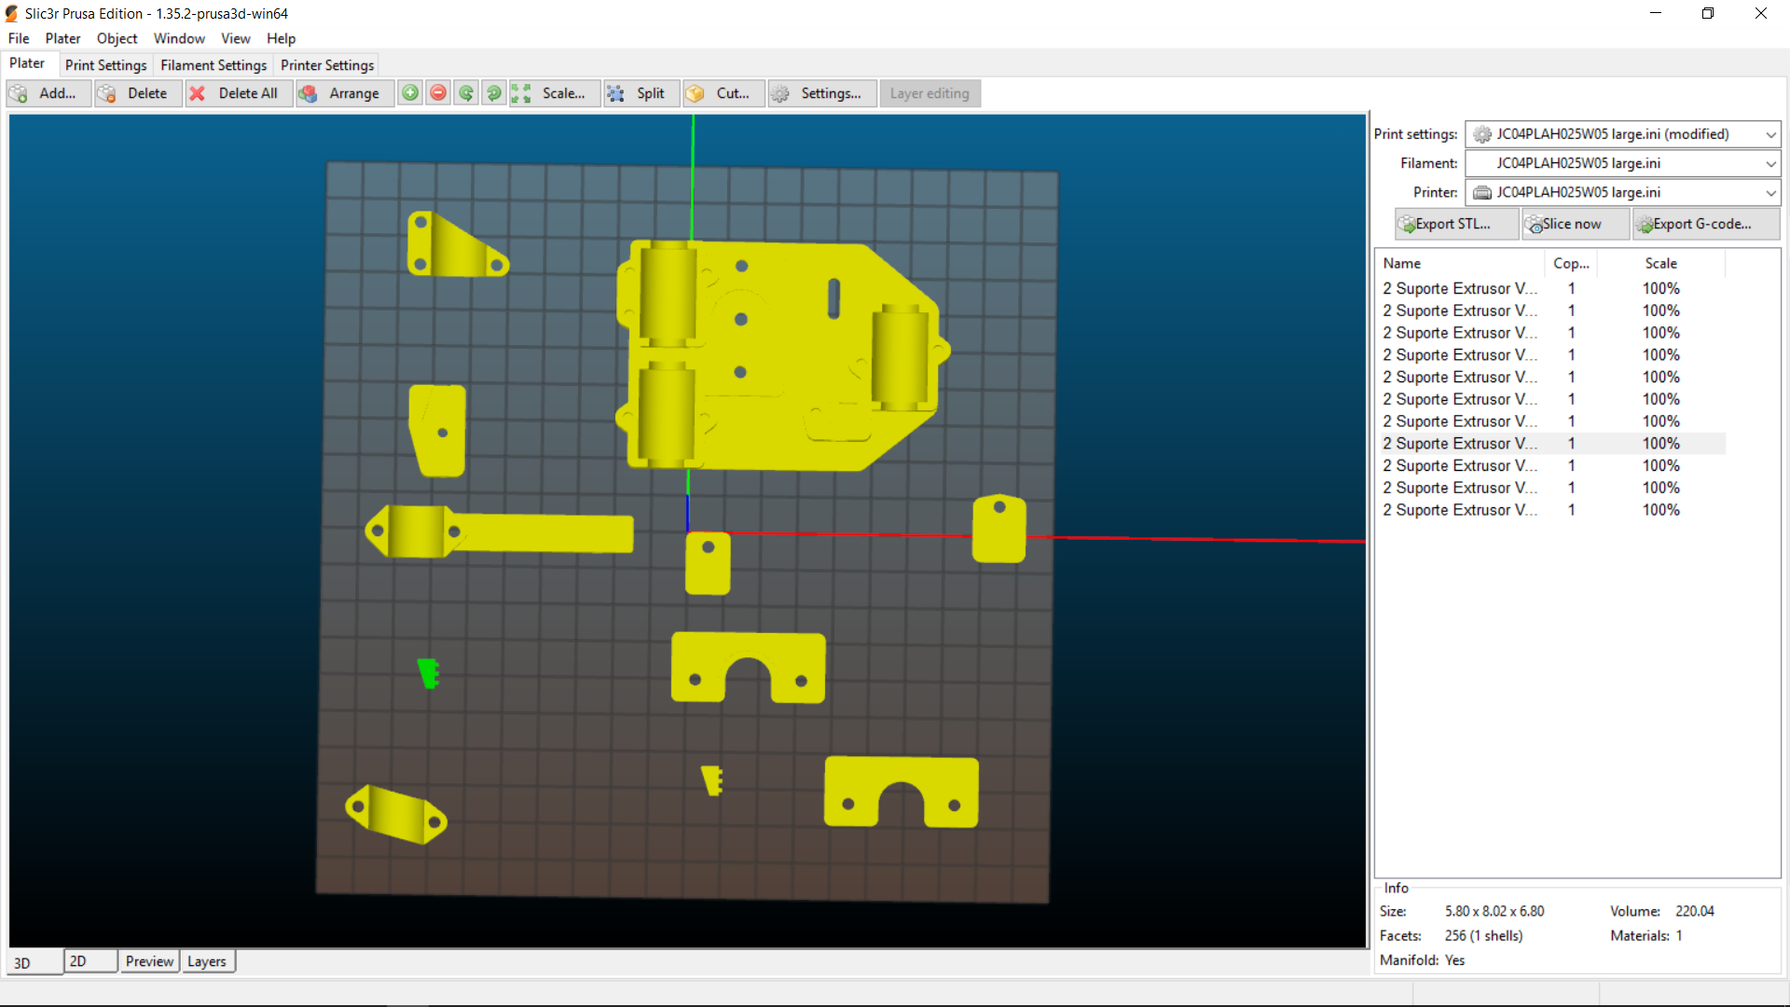This screenshot has width=1790, height=1007.
Task: Click Delete in the plater toolbar
Action: coord(138,93)
